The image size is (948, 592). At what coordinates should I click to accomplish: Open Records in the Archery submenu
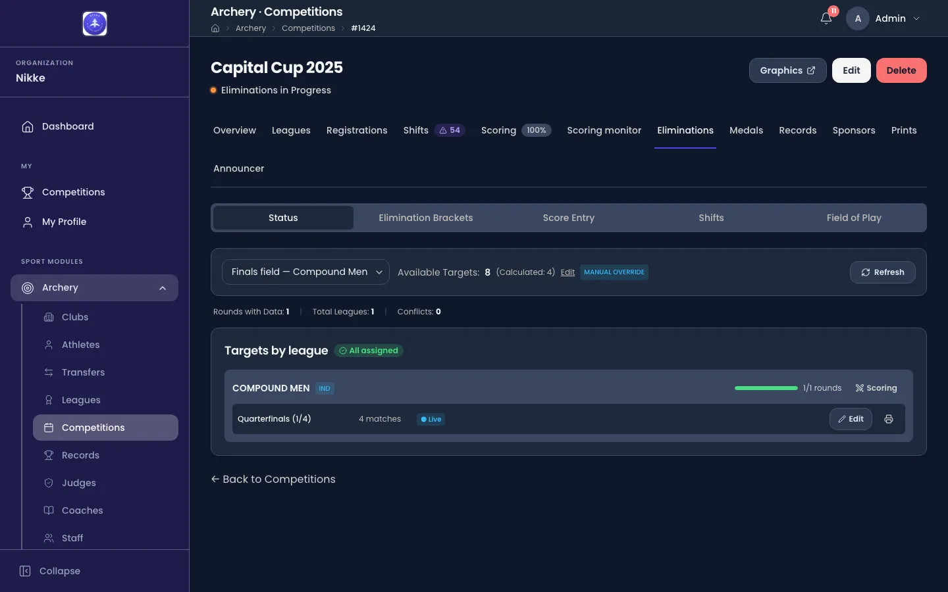105,455
